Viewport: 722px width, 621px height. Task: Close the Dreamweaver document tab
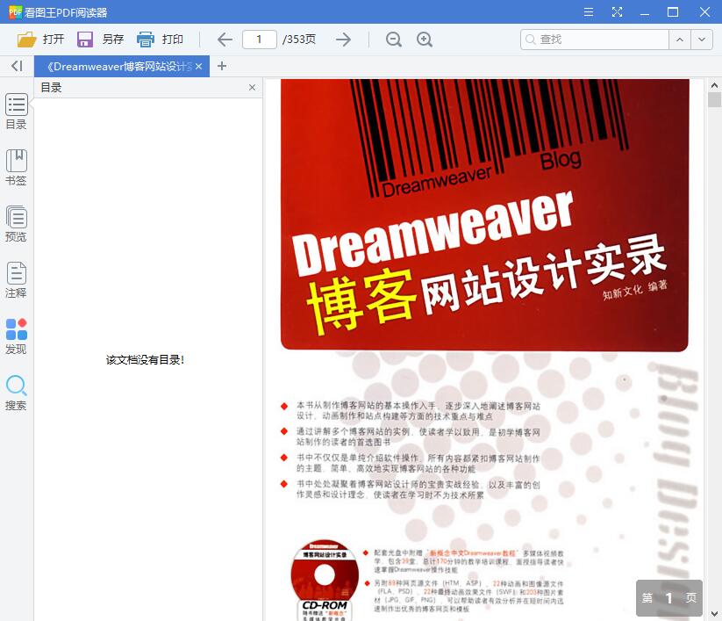pos(198,67)
